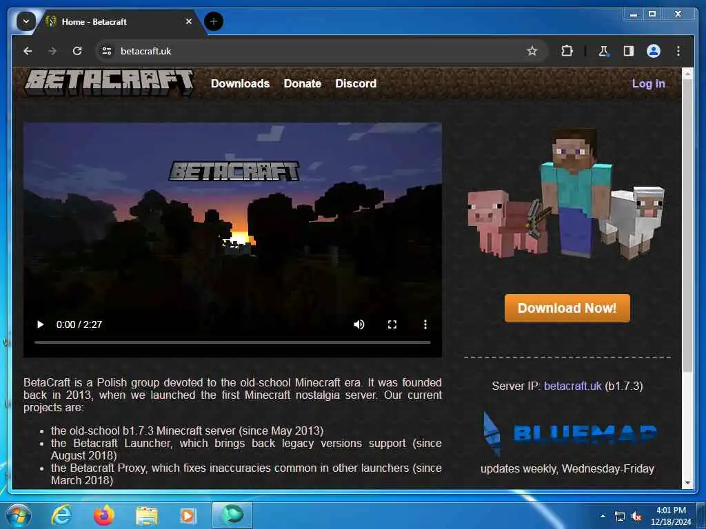
Task: Open the clock showing 4:01 PM
Action: [x=671, y=516]
